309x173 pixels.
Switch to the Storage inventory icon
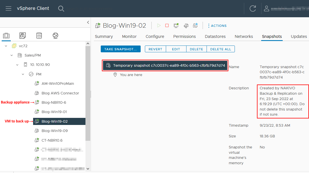click(39, 36)
